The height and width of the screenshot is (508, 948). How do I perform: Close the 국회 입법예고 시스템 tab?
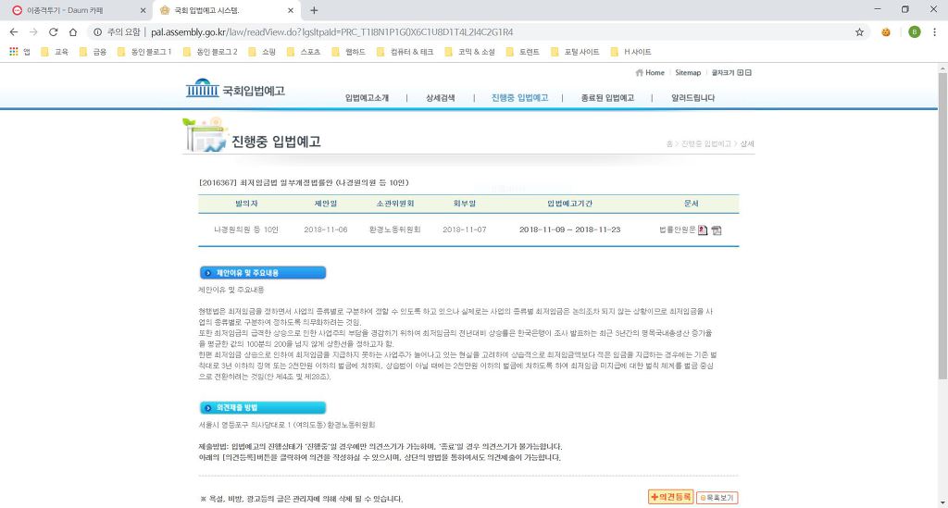point(290,10)
